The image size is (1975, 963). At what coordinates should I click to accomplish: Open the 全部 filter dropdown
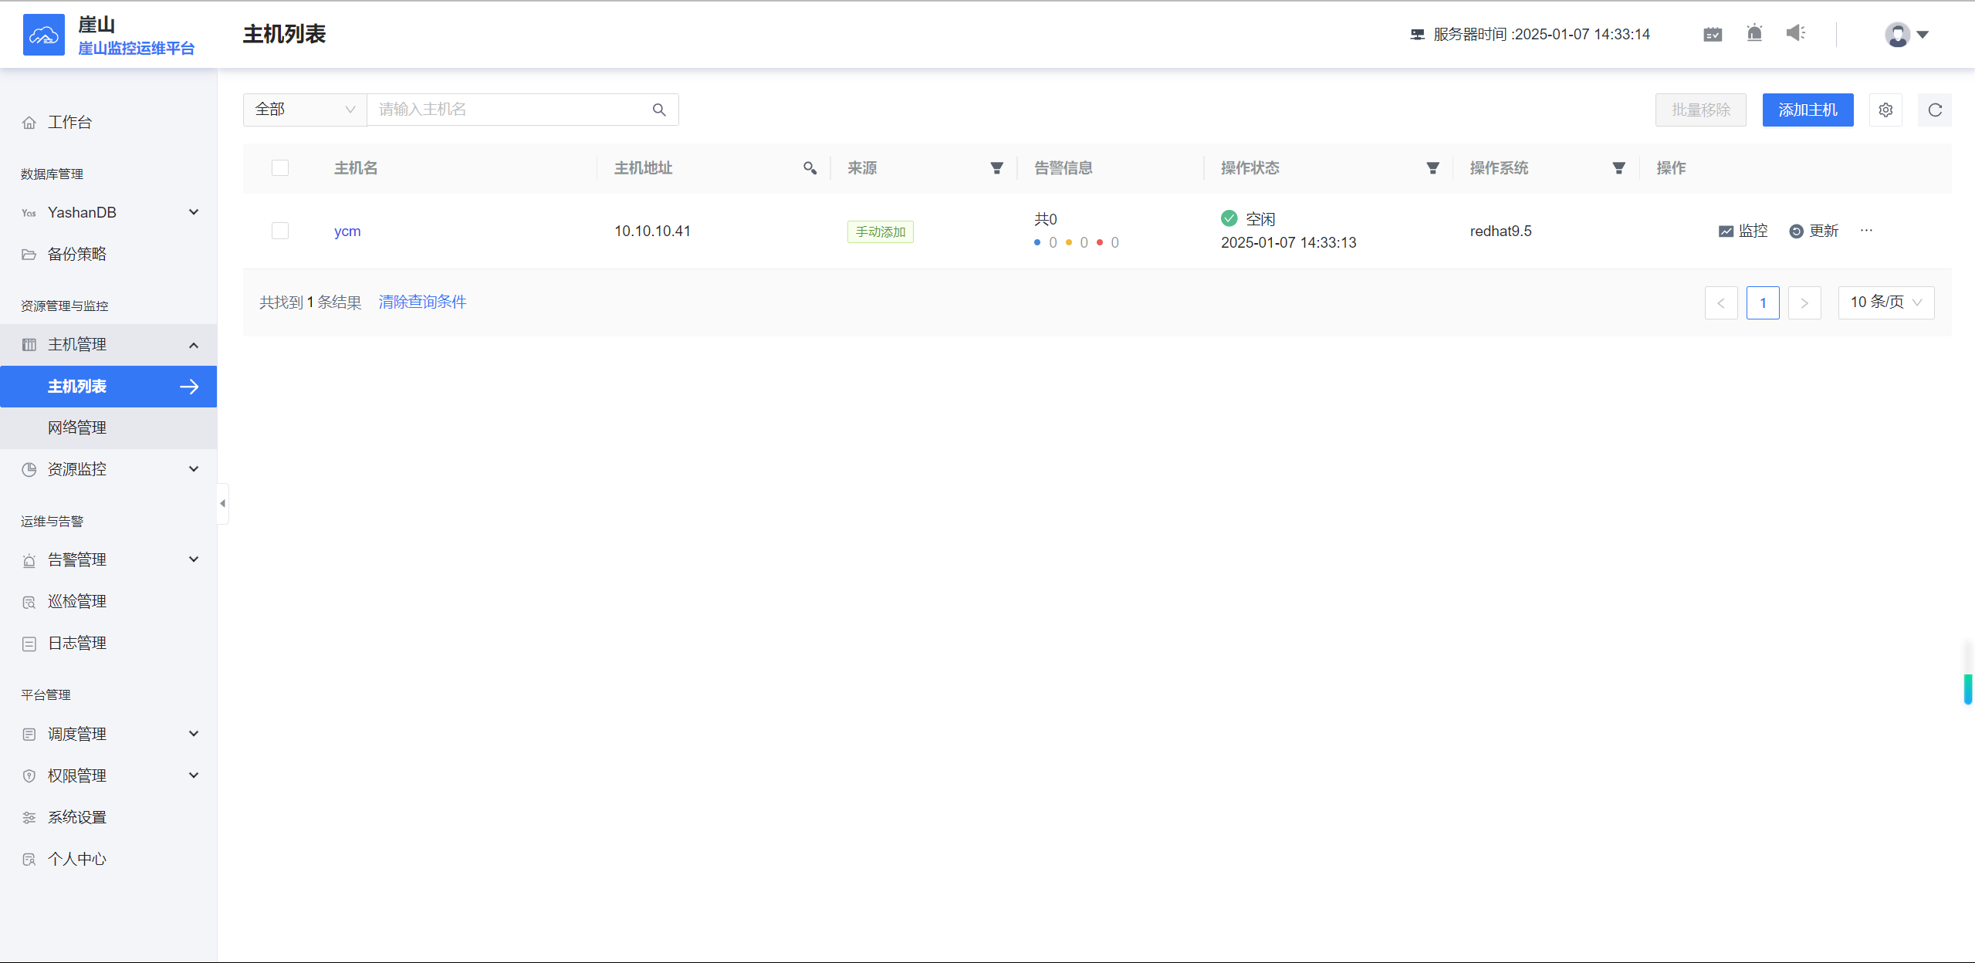tap(305, 110)
